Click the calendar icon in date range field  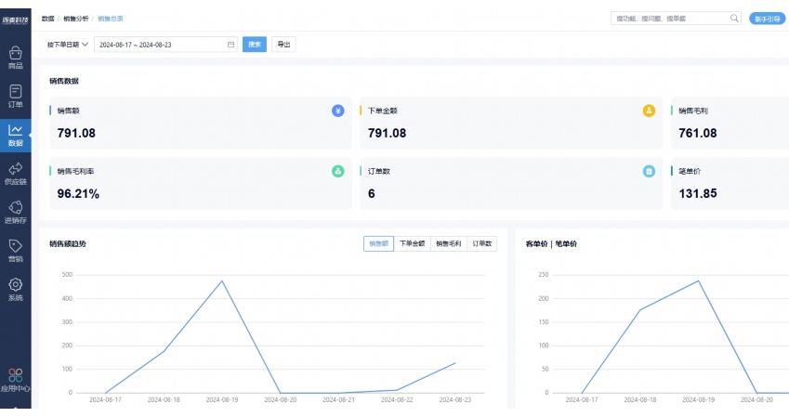[230, 45]
